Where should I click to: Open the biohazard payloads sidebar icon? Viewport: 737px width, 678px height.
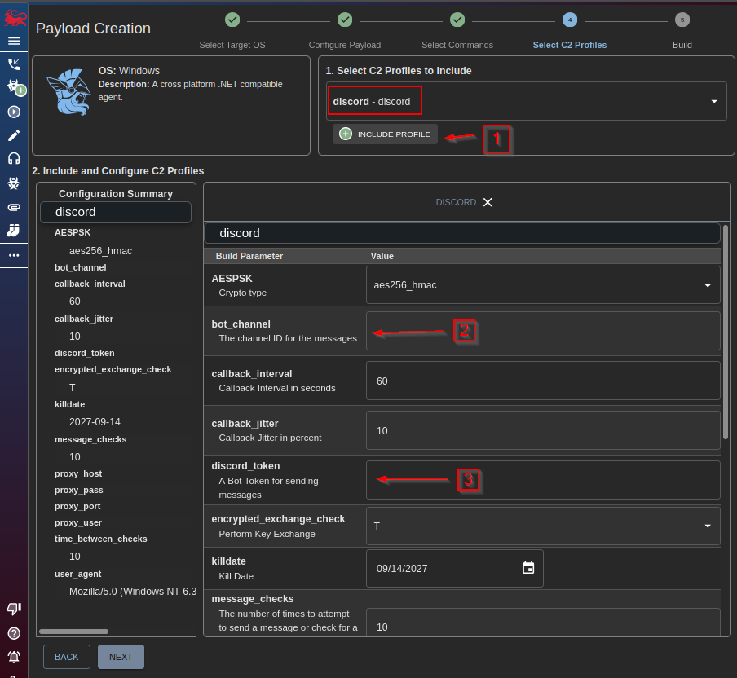coord(14,183)
